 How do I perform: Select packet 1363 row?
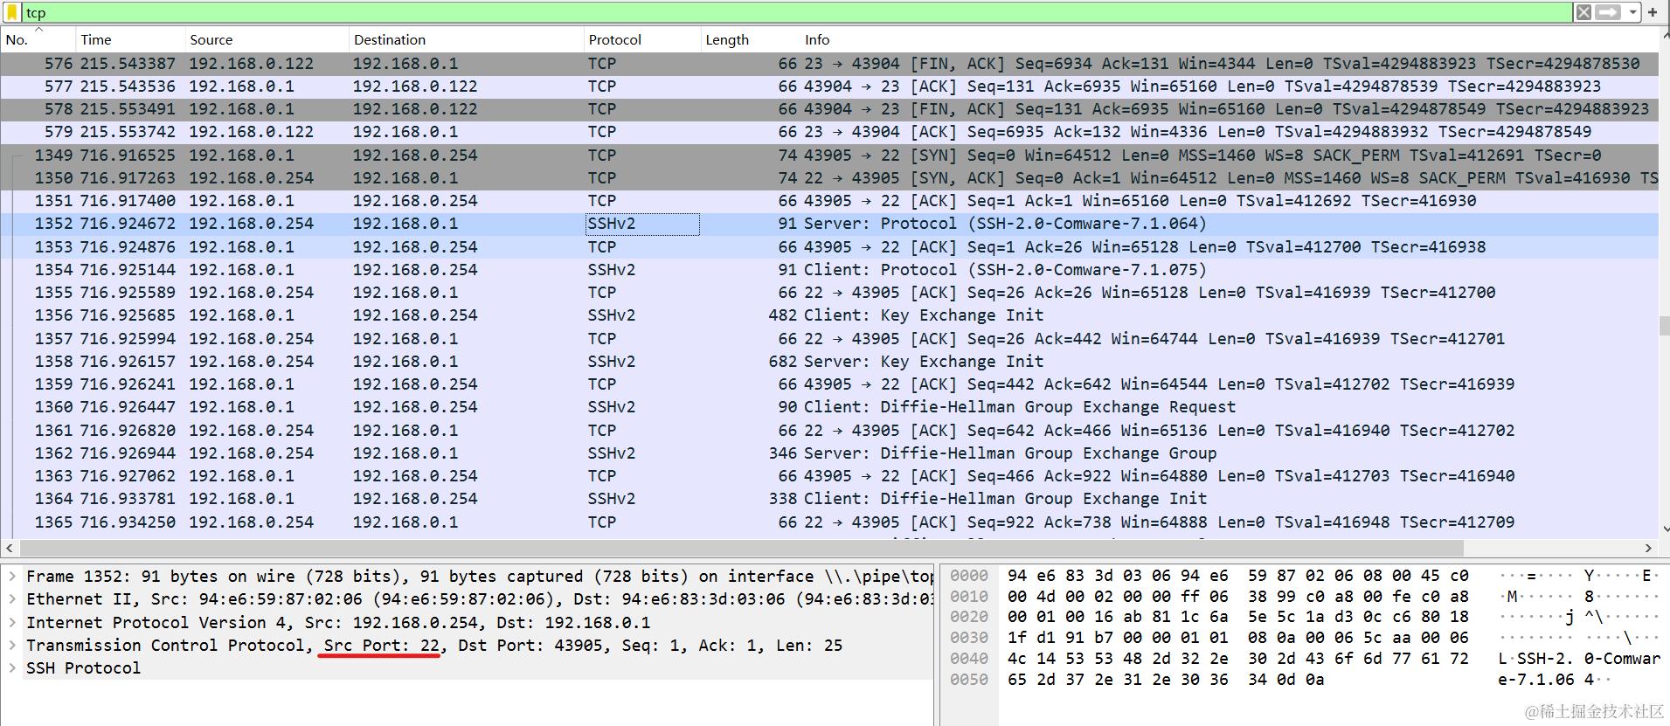point(829,476)
